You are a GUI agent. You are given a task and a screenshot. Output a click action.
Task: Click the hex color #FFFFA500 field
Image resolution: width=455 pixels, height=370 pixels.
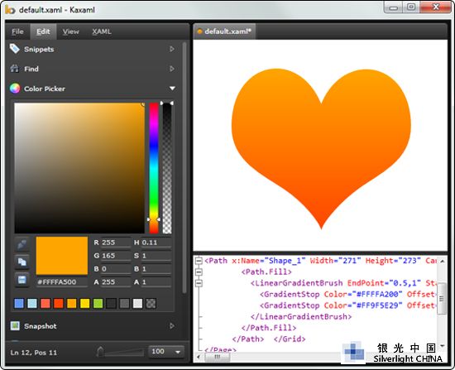[x=62, y=282]
